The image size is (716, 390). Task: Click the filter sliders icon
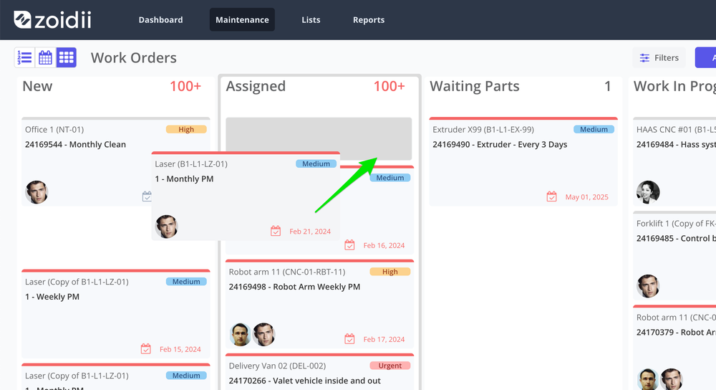coord(644,57)
